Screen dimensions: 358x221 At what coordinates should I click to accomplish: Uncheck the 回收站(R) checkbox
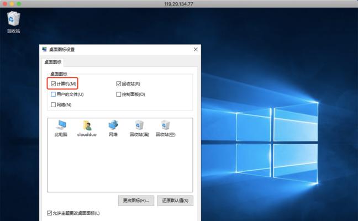(118, 84)
